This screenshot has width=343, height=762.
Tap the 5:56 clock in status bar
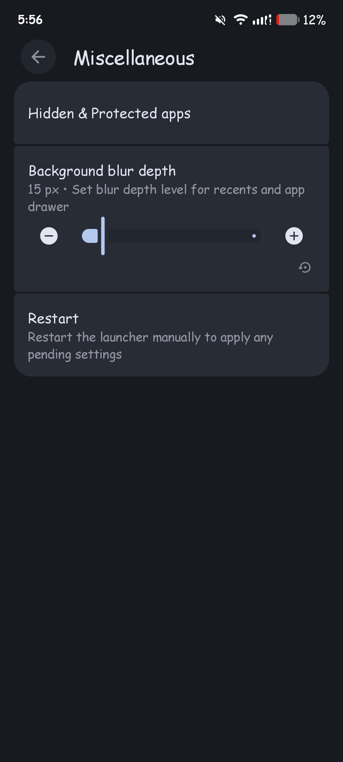point(30,20)
